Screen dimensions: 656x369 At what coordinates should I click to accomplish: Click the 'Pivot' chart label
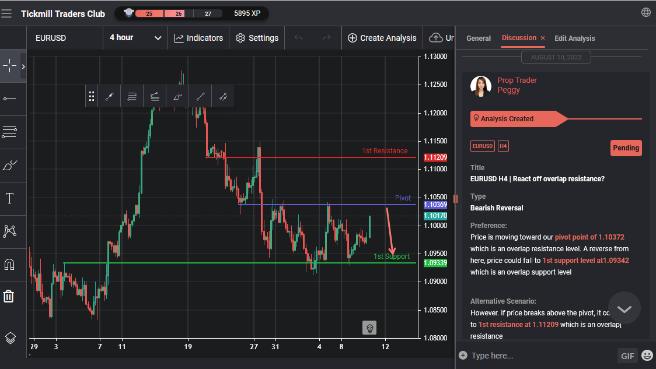click(403, 198)
